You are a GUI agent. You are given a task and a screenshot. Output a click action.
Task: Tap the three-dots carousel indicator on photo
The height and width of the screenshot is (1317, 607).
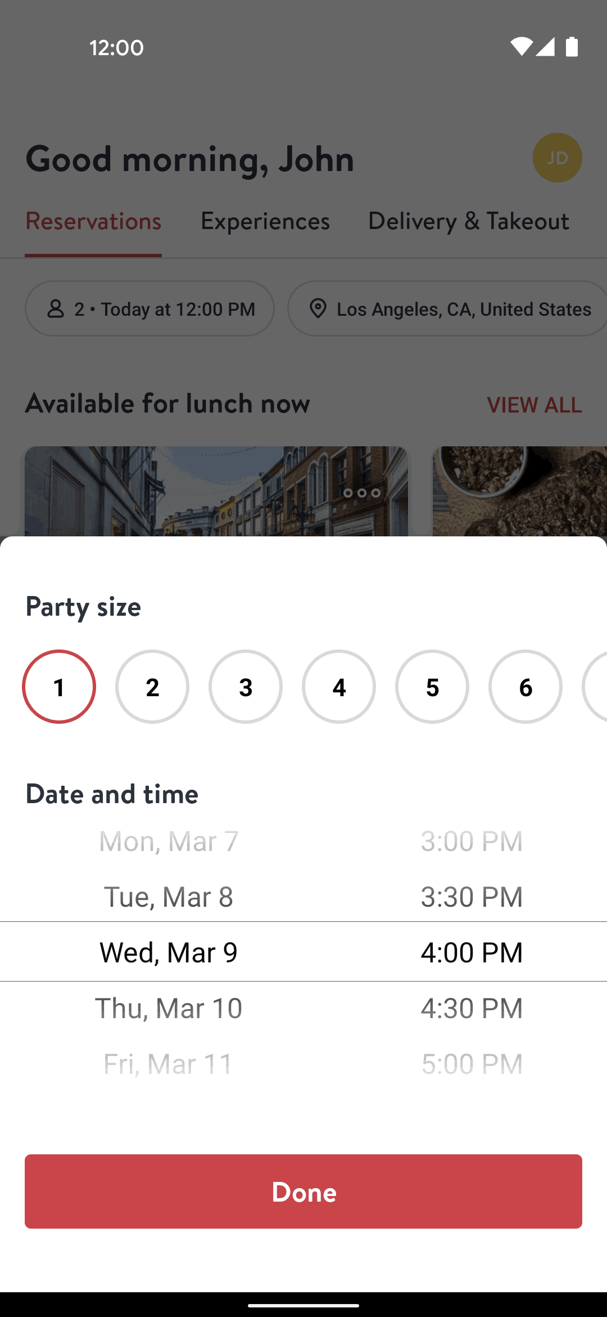[x=362, y=493]
